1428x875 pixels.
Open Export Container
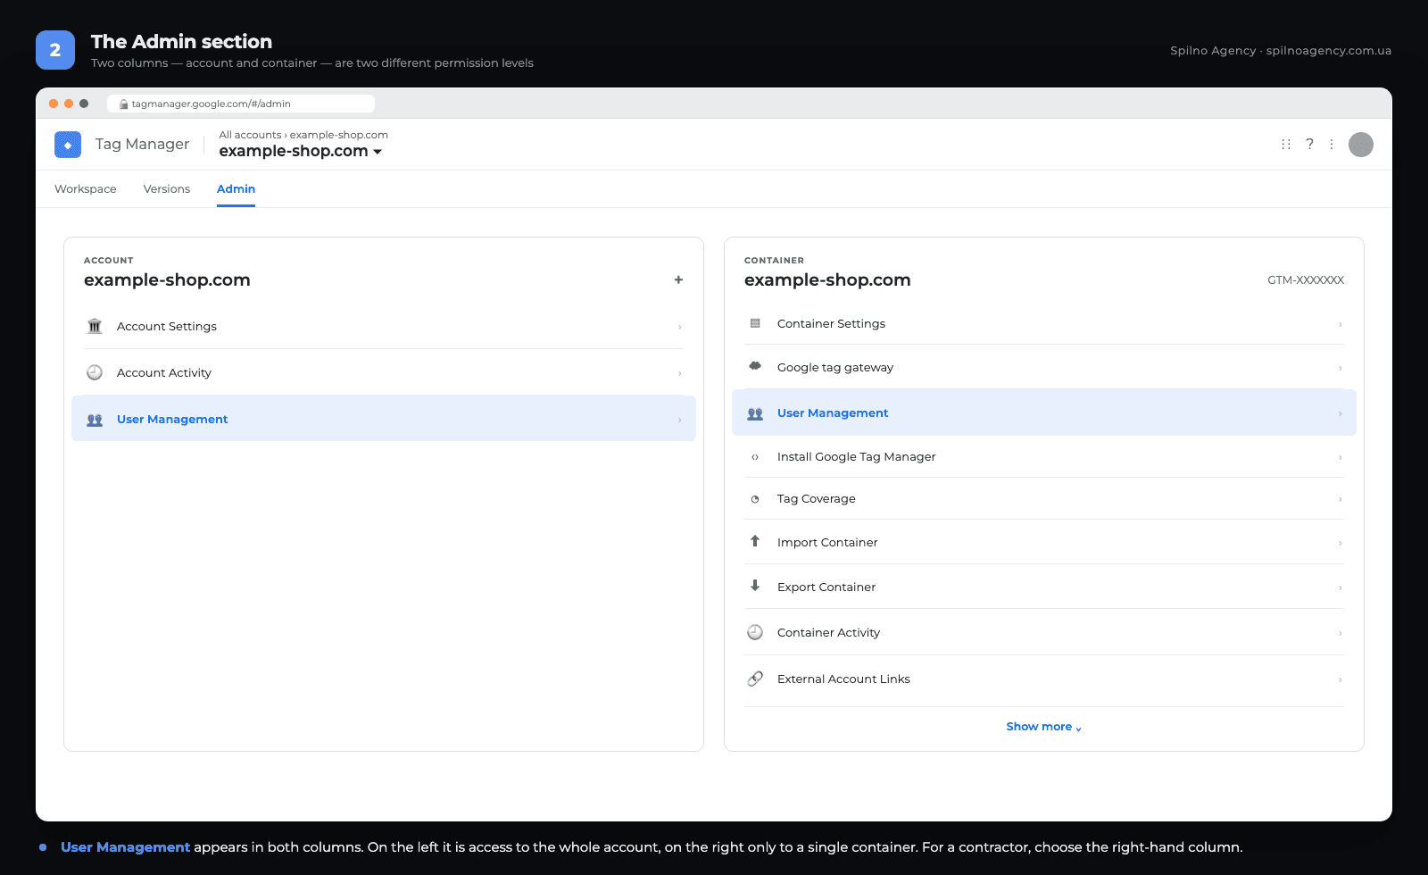pyautogui.click(x=1044, y=587)
